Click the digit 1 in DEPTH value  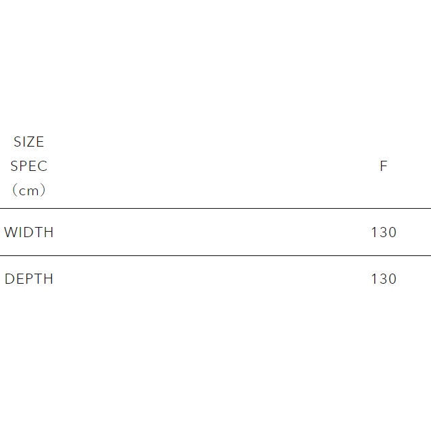(x=374, y=279)
